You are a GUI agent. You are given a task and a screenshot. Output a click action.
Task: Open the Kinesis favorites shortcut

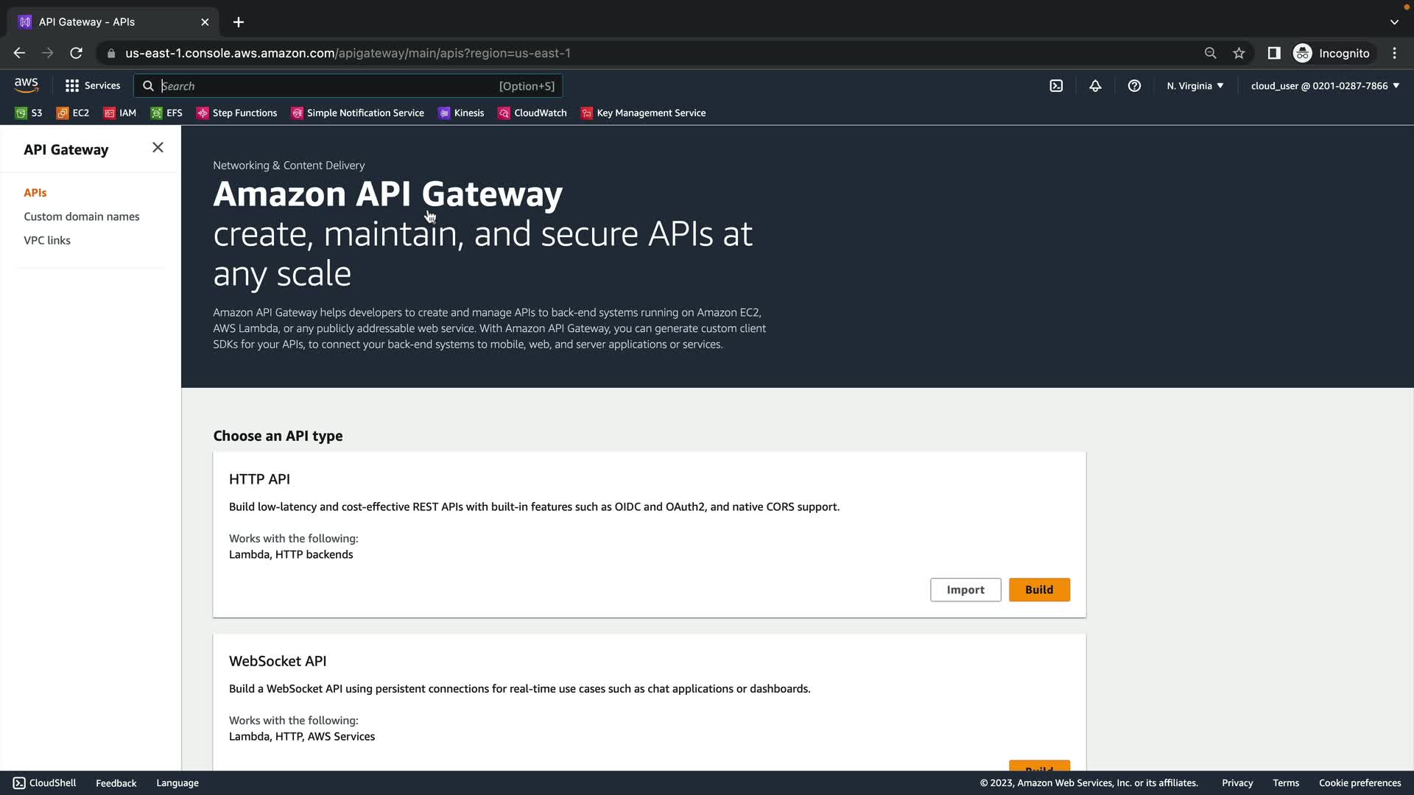(461, 113)
